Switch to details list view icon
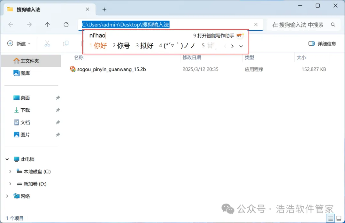The width and height of the screenshot is (345, 223). click(331, 219)
